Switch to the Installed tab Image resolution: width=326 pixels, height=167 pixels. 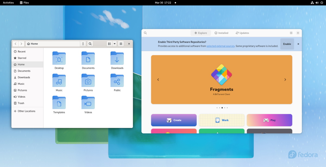221,33
